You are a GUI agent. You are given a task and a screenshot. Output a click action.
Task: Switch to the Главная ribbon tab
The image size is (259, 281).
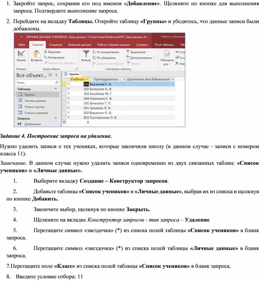pyautogui.click(x=37, y=45)
